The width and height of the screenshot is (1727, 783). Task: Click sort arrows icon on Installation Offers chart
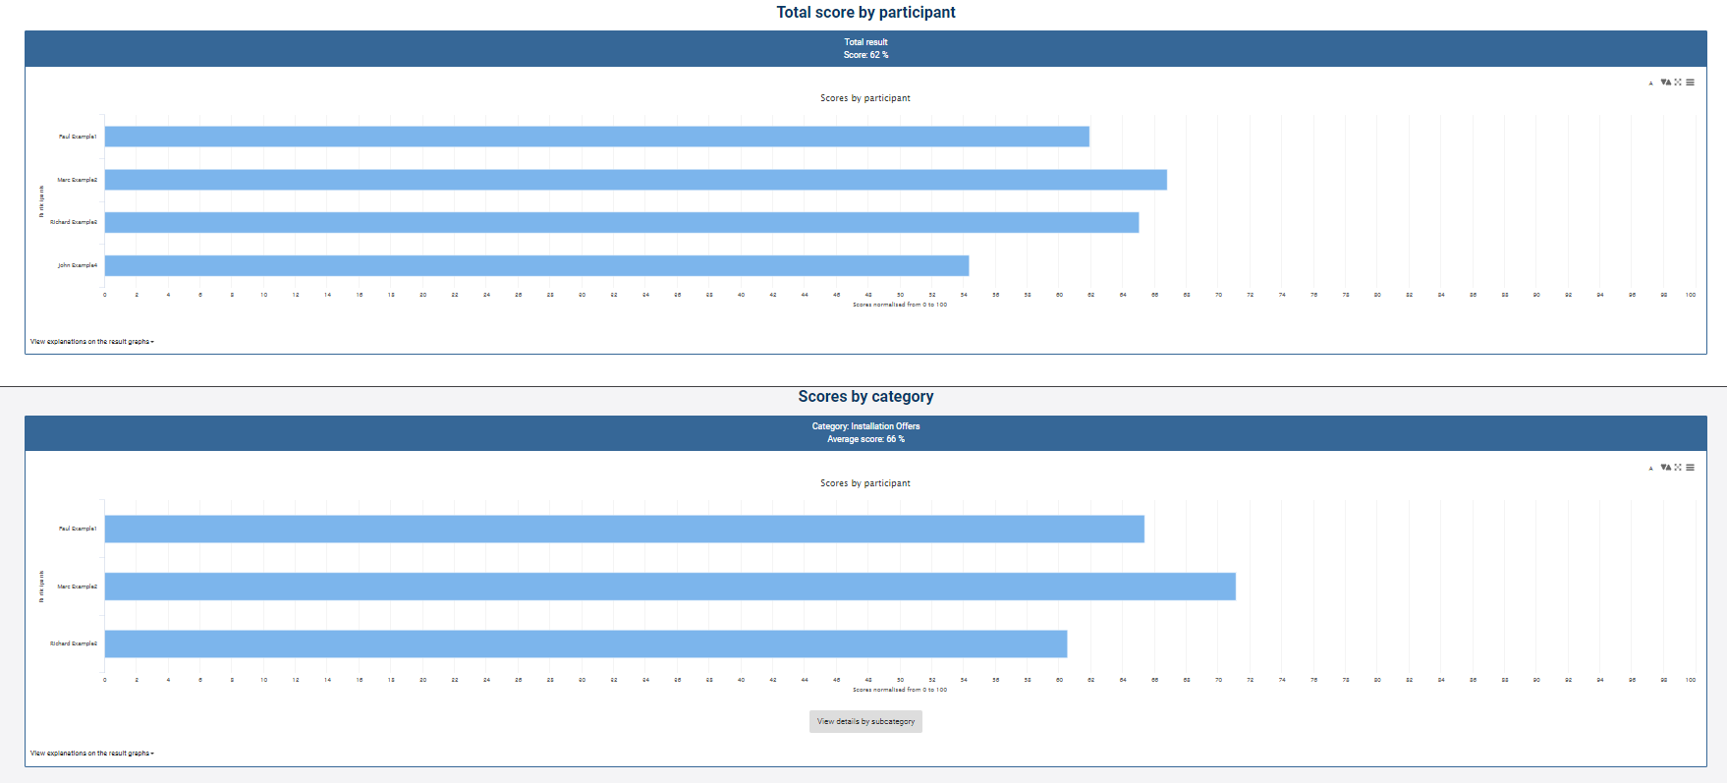[x=1665, y=468]
